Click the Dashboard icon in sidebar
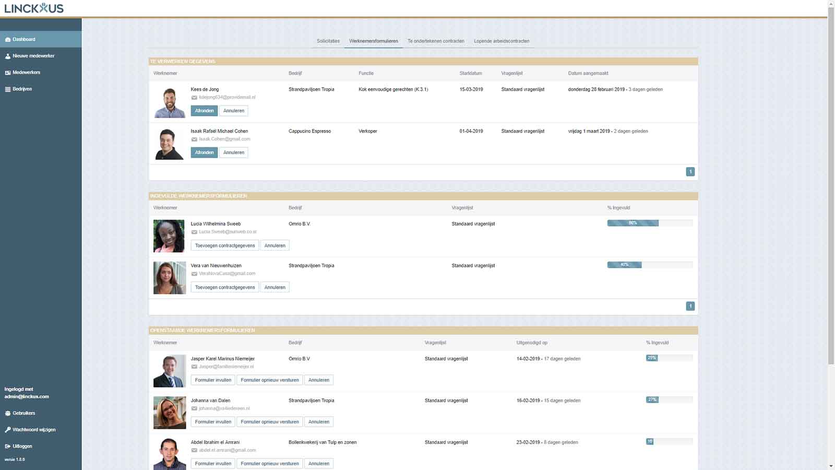 click(x=8, y=40)
